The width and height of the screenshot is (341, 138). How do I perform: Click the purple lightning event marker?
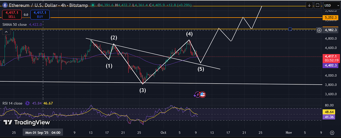[197, 95]
